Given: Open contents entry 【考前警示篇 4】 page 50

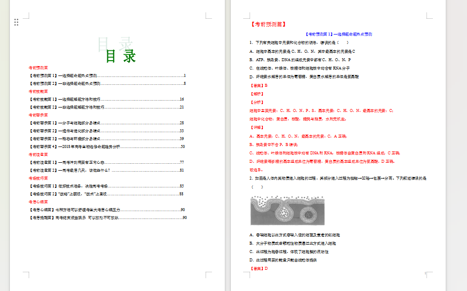Looking at the screenshot, I should coord(107,146).
